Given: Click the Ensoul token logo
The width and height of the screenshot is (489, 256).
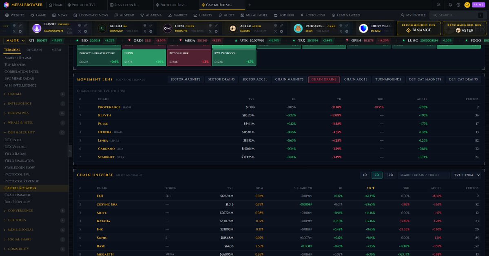Looking at the screenshot, I should coord(37,28).
